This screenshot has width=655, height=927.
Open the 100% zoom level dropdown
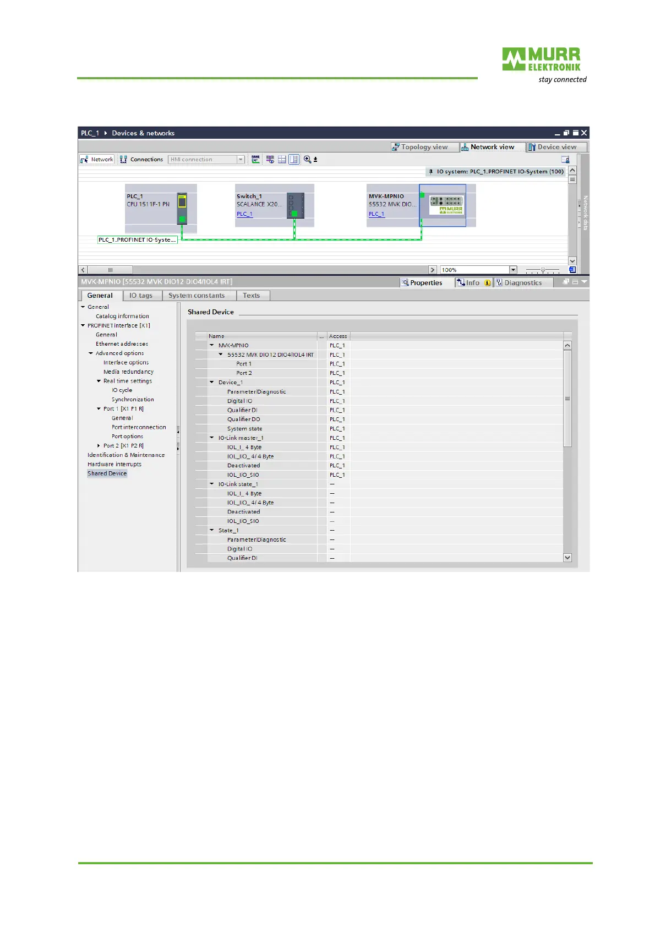tap(513, 270)
